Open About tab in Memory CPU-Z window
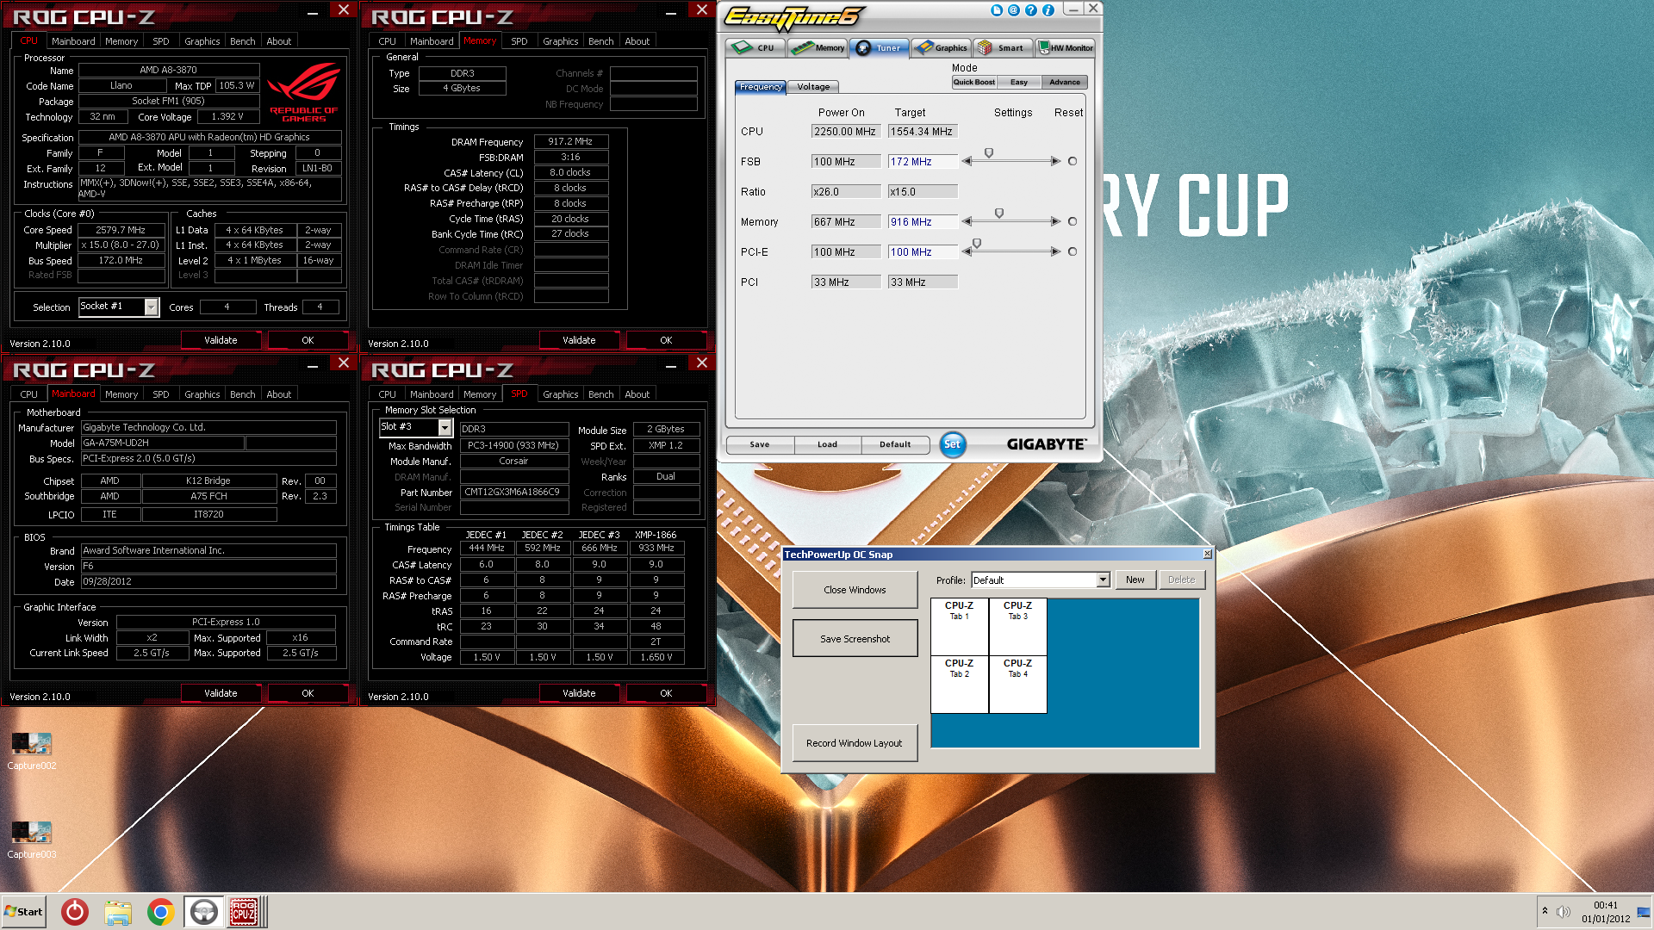This screenshot has width=1654, height=930. pos(637,41)
